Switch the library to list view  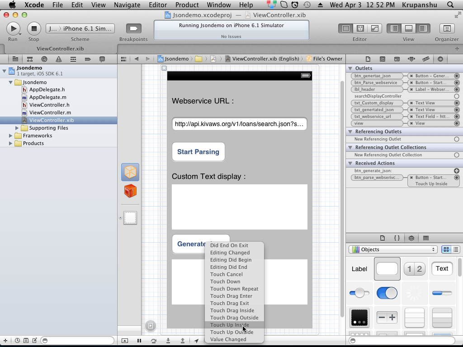pos(456,249)
